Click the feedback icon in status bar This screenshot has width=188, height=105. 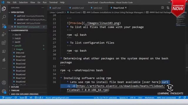179,98
